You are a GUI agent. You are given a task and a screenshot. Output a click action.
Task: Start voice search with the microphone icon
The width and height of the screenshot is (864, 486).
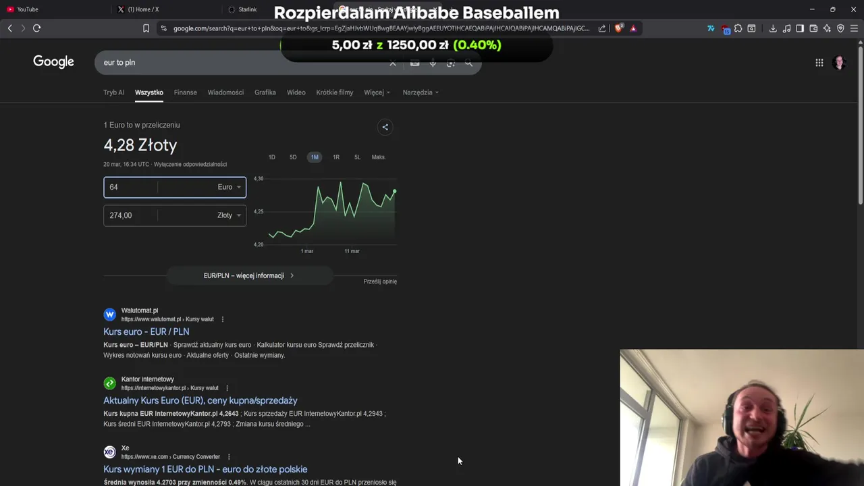tap(433, 63)
